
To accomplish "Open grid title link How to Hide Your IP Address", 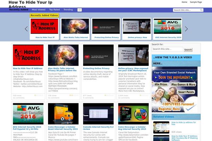I will [28, 68].
